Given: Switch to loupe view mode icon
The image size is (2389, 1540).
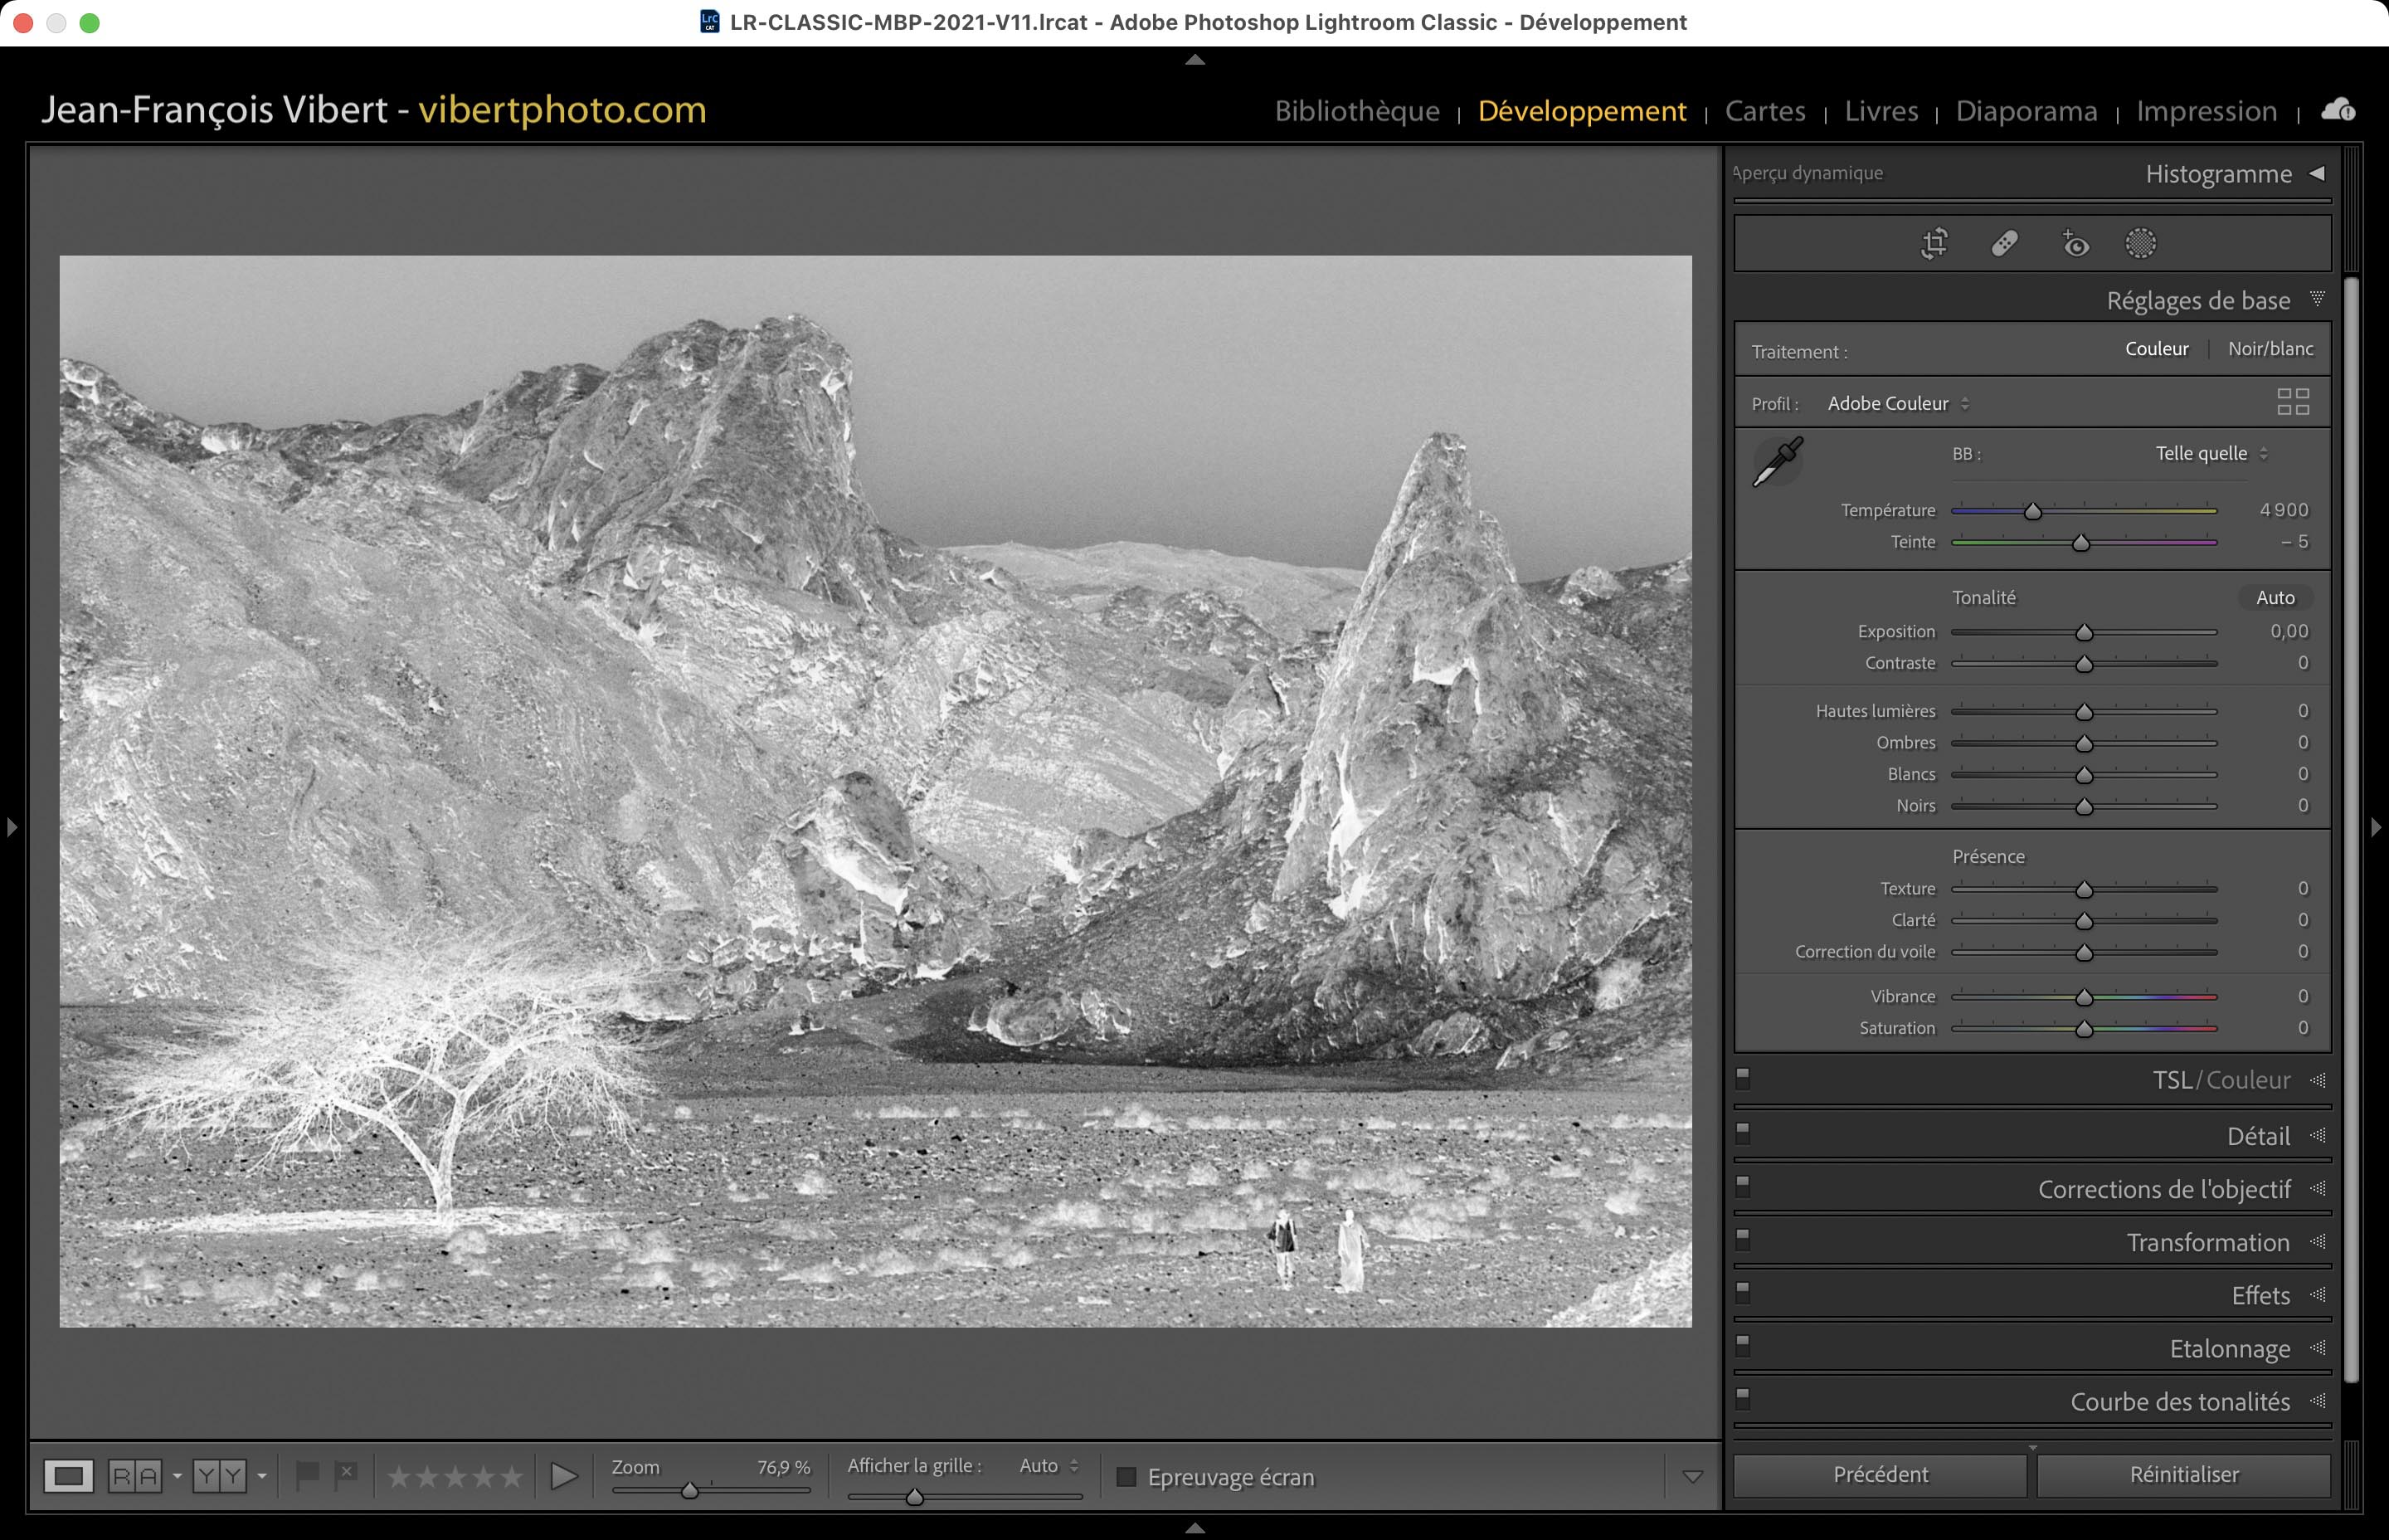Looking at the screenshot, I should [x=68, y=1476].
